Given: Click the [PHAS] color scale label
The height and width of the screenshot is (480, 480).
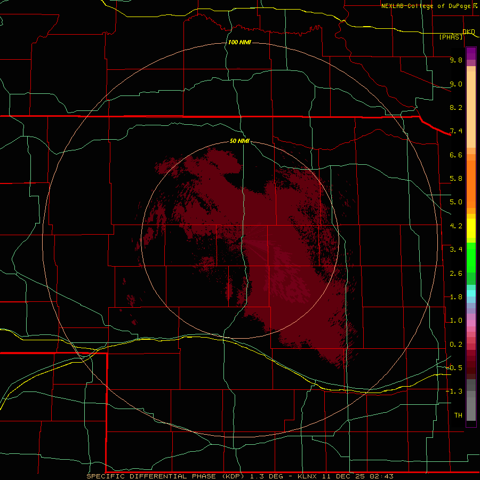Looking at the screenshot, I should pyautogui.click(x=451, y=37).
